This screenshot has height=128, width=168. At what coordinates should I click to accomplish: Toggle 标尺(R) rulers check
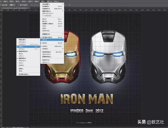pyautogui.click(x=52, y=43)
